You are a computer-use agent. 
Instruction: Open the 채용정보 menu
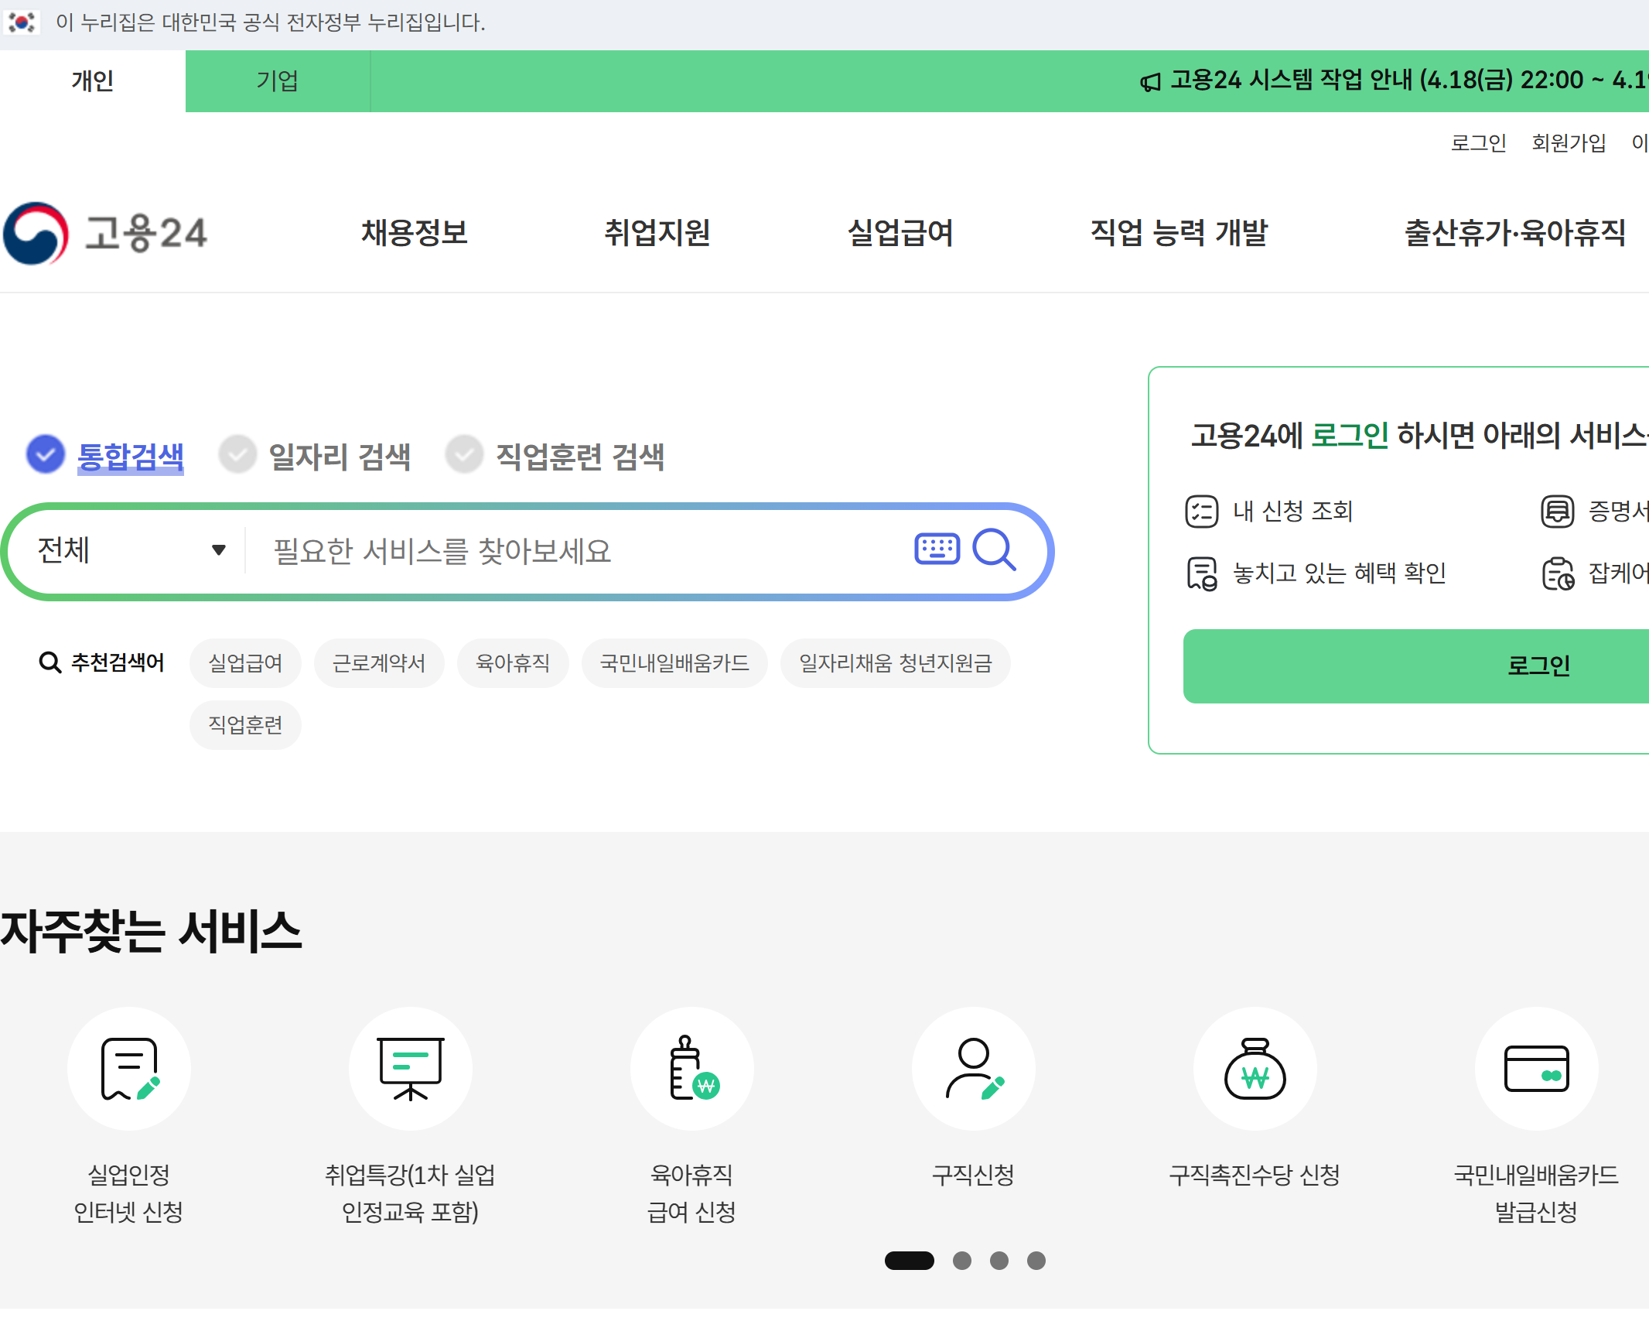pyautogui.click(x=415, y=233)
